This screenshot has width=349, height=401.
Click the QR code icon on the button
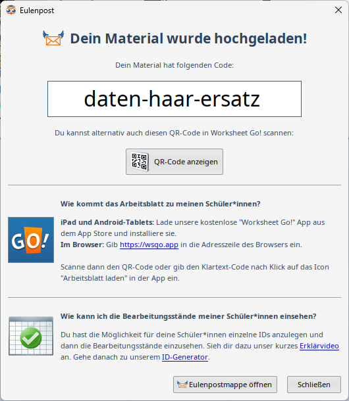coord(140,162)
